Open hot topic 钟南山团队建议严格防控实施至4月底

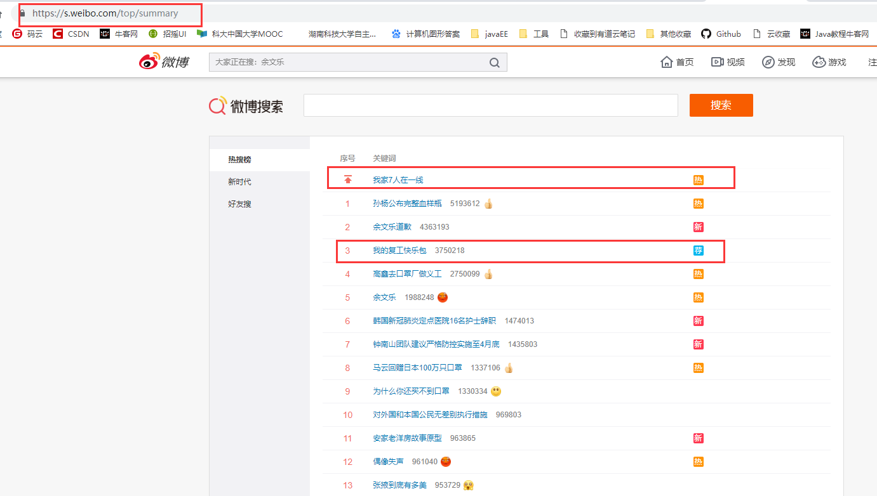pos(436,344)
